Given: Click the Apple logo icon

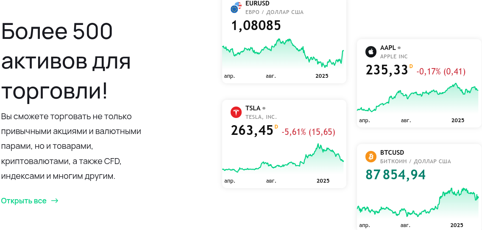Looking at the screenshot, I should coord(371,52).
